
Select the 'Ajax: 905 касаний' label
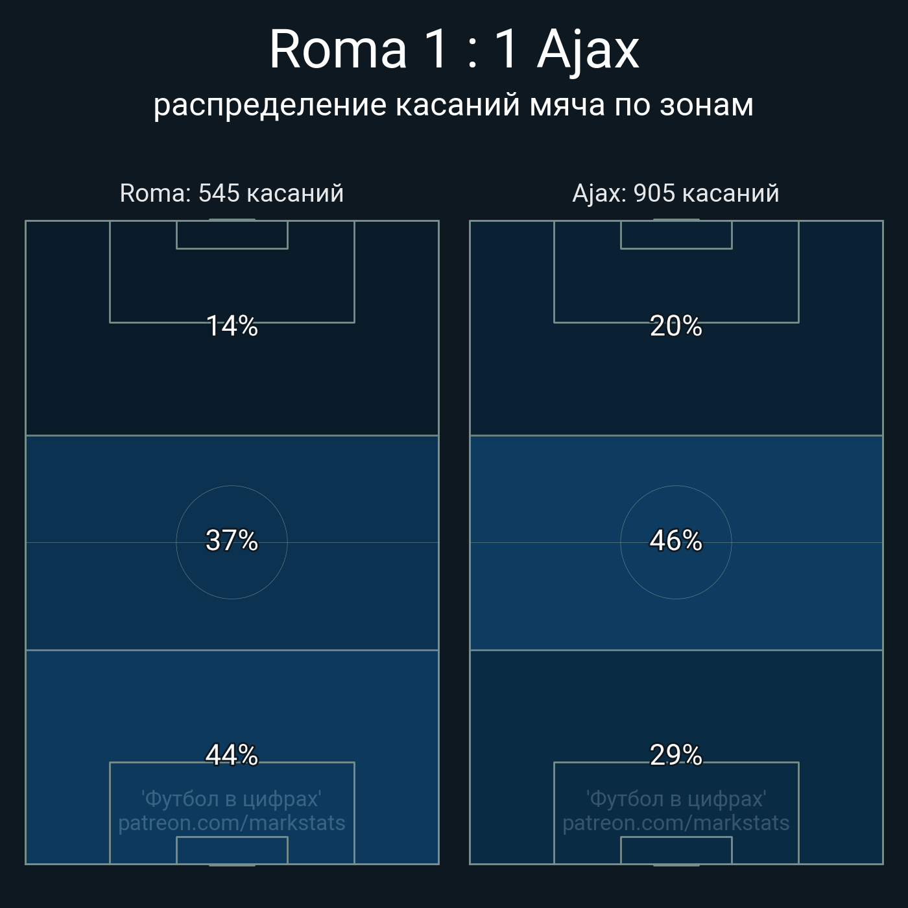point(676,193)
